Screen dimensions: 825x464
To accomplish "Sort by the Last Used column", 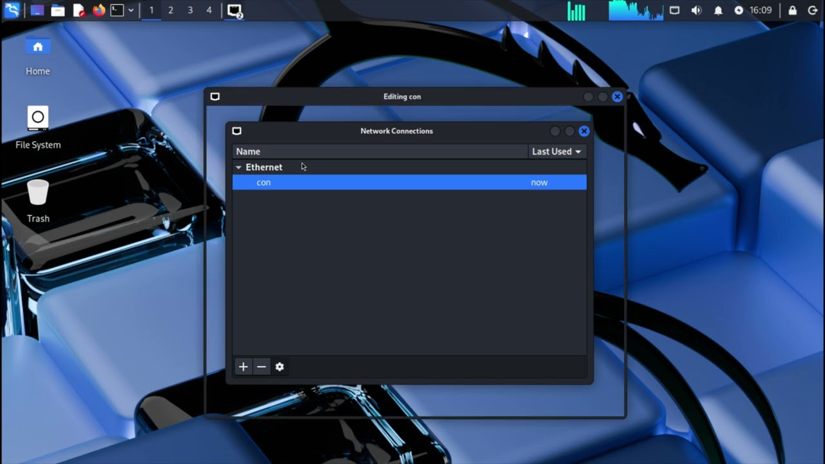I will (557, 151).
